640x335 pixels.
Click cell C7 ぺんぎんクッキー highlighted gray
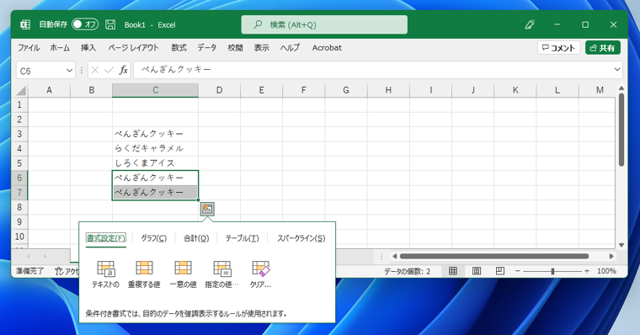coord(156,192)
